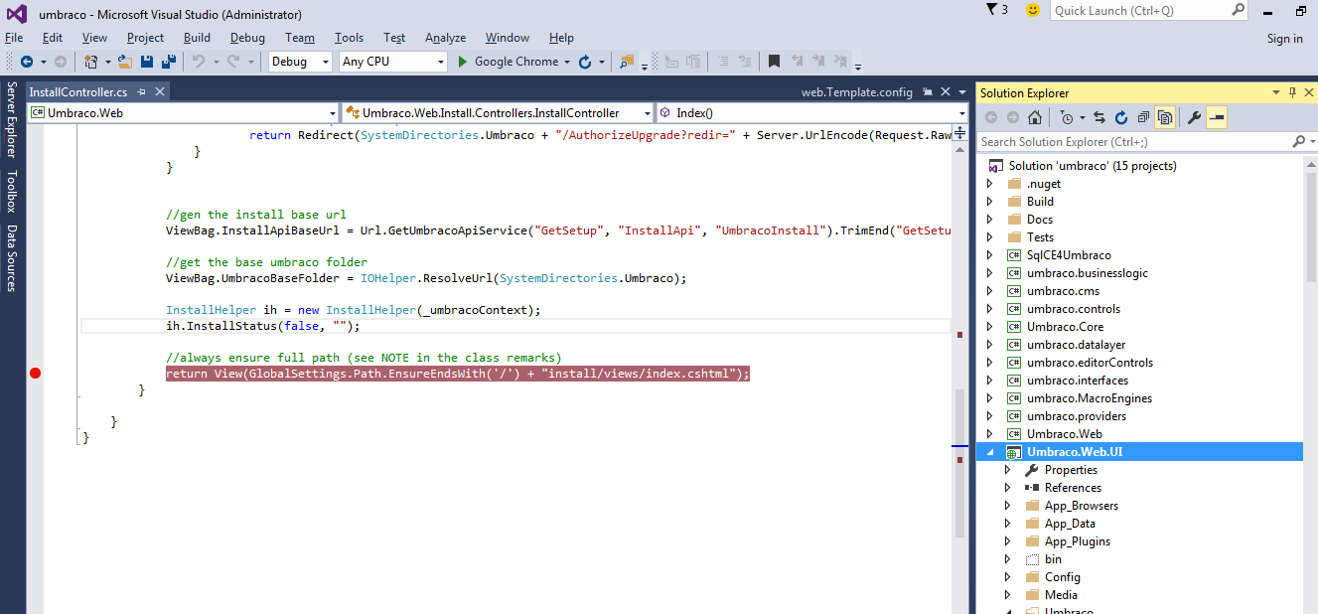Click the New Project toolbar icon
The height and width of the screenshot is (614, 1318).
[90, 62]
